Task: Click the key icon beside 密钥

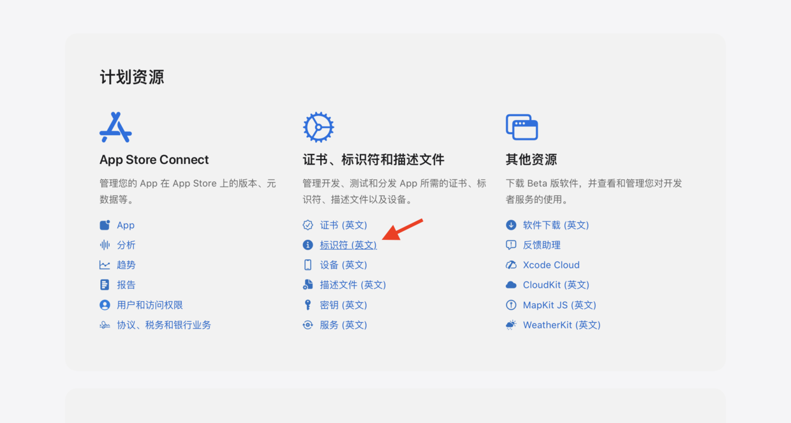Action: (307, 305)
